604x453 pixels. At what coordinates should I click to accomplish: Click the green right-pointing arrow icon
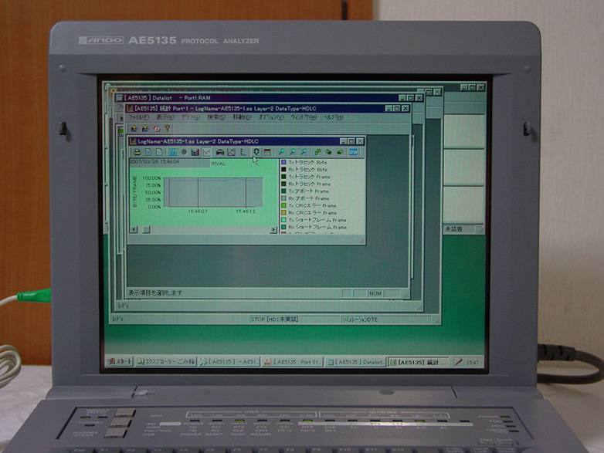[340, 152]
